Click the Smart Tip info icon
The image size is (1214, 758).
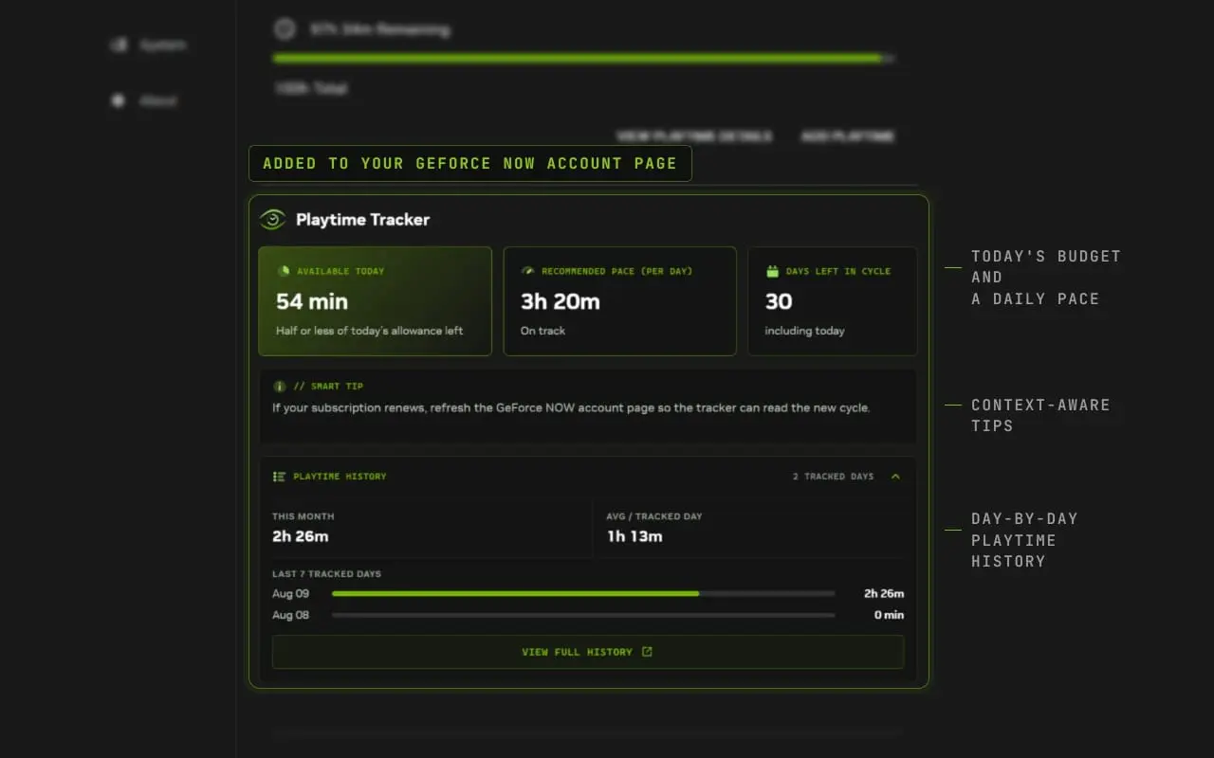coord(279,387)
